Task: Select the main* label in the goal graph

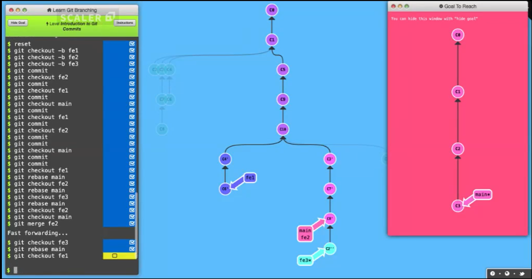Action: [482, 195]
